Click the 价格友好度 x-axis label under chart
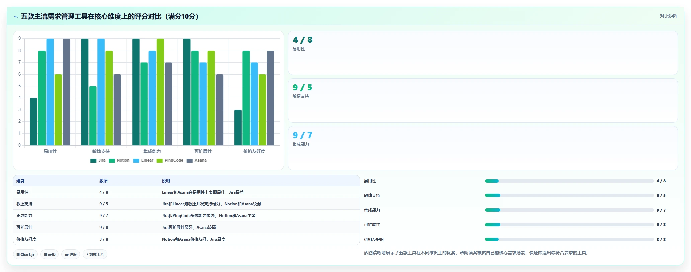Viewport: 691px width, 272px height. pos(254,151)
